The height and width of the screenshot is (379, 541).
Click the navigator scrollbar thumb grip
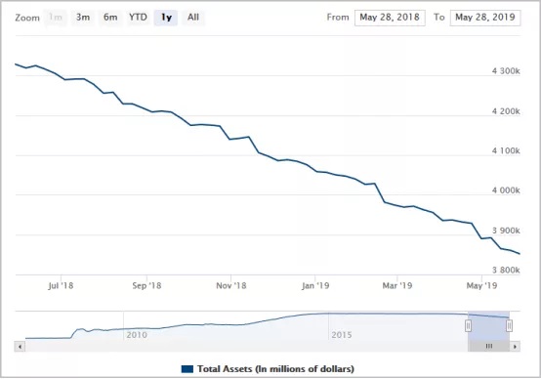point(489,346)
